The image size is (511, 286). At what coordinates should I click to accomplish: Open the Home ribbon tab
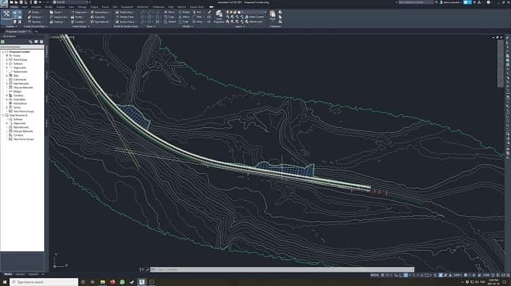pos(14,7)
